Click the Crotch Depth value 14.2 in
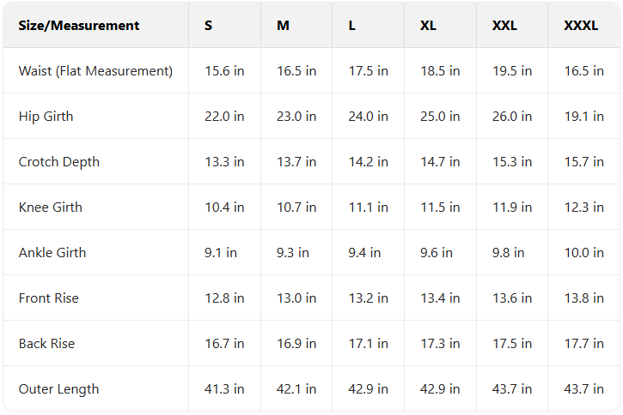The height and width of the screenshot is (415, 623). tap(368, 162)
